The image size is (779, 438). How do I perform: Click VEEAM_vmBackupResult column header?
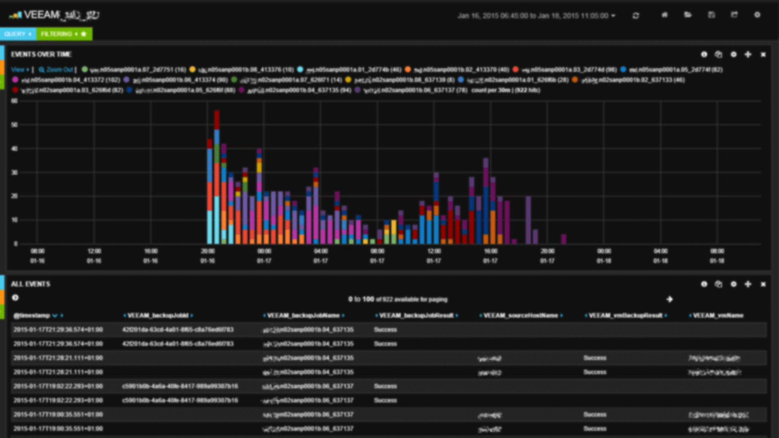click(x=625, y=315)
